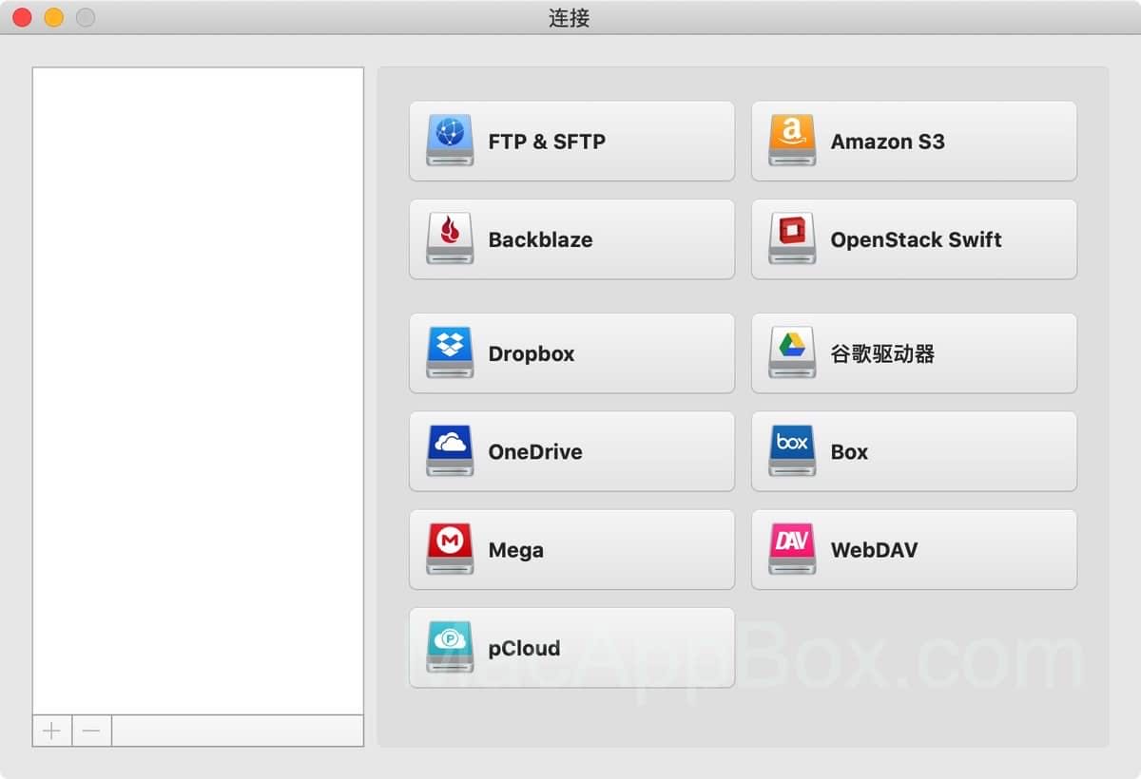Pick the Mega label

coord(515,550)
